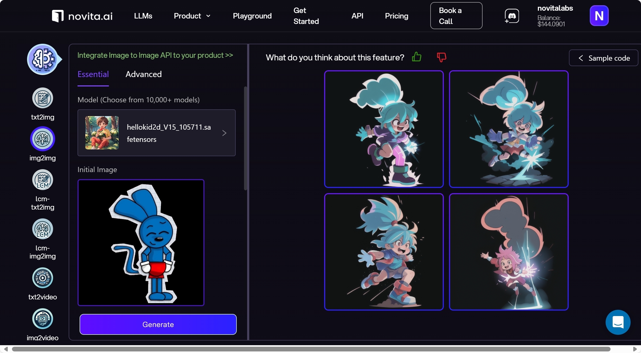Viewport: 641px width, 353px height.
Task: Open the chat support bubble
Action: pyautogui.click(x=618, y=322)
